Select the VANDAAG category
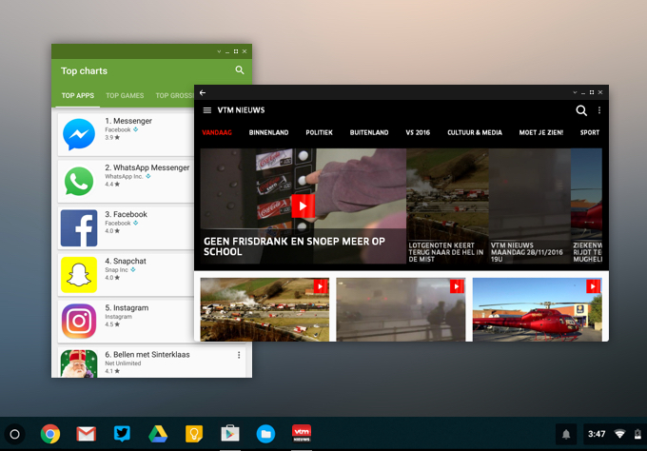This screenshot has width=647, height=451. [217, 132]
